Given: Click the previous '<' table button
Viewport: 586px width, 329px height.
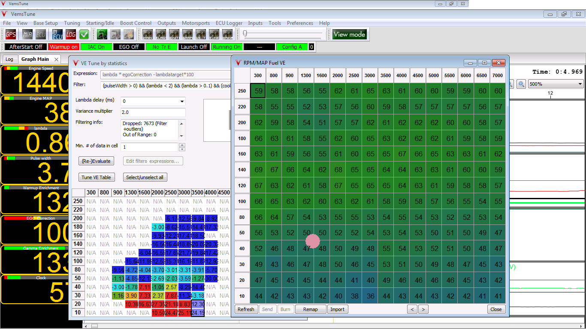Looking at the screenshot, I should (x=412, y=309).
